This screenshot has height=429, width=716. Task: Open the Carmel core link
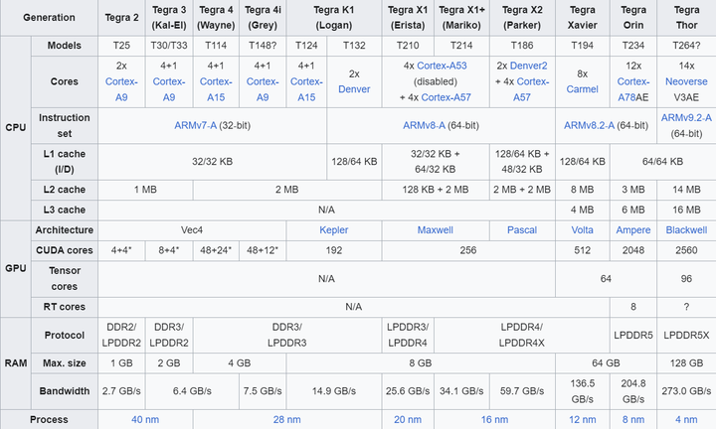tap(582, 89)
